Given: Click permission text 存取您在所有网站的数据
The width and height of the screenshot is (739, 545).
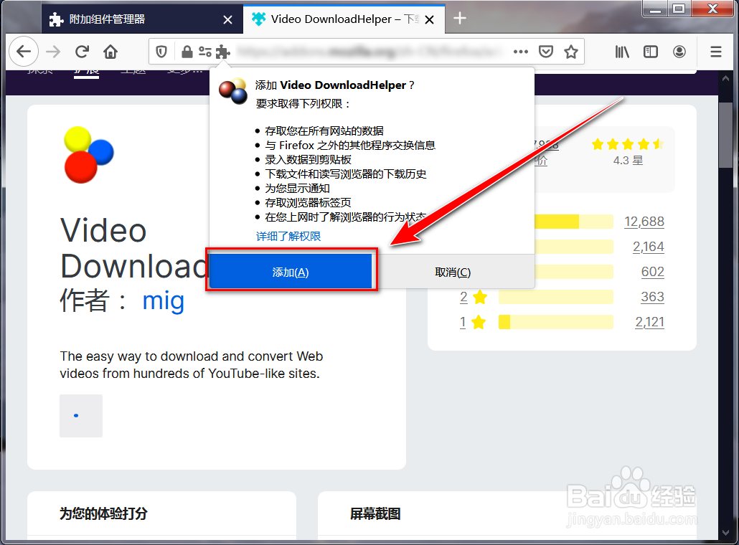Looking at the screenshot, I should (x=324, y=131).
